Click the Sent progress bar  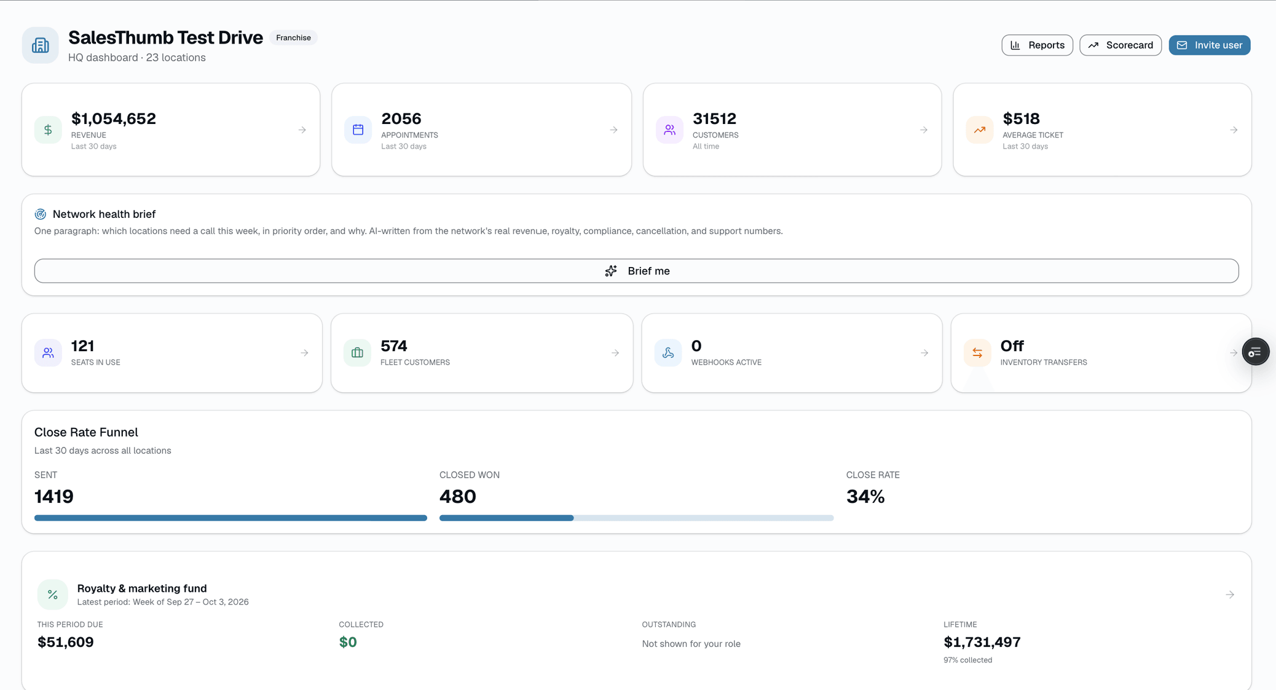pyautogui.click(x=230, y=518)
